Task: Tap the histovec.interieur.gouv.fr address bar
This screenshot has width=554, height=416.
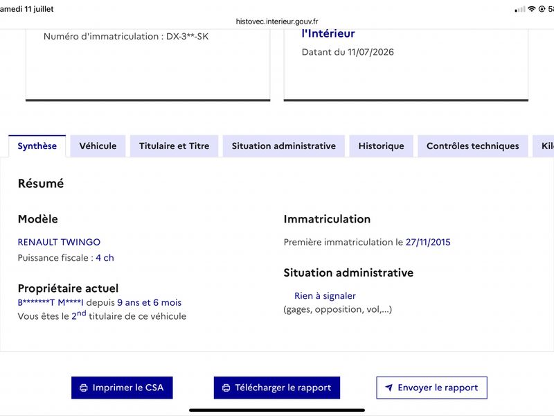Action: [x=276, y=21]
